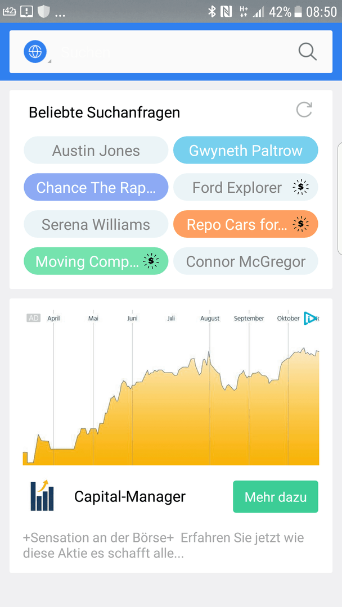Screen dimensions: 342x607
Task: Tap the Capital-Manager bar chart logo
Action: click(42, 496)
